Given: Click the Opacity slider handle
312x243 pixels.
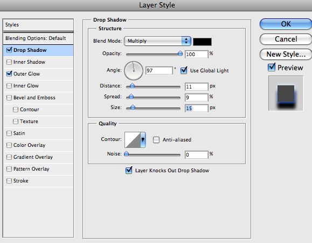Looking at the screenshot, I should (180, 53).
